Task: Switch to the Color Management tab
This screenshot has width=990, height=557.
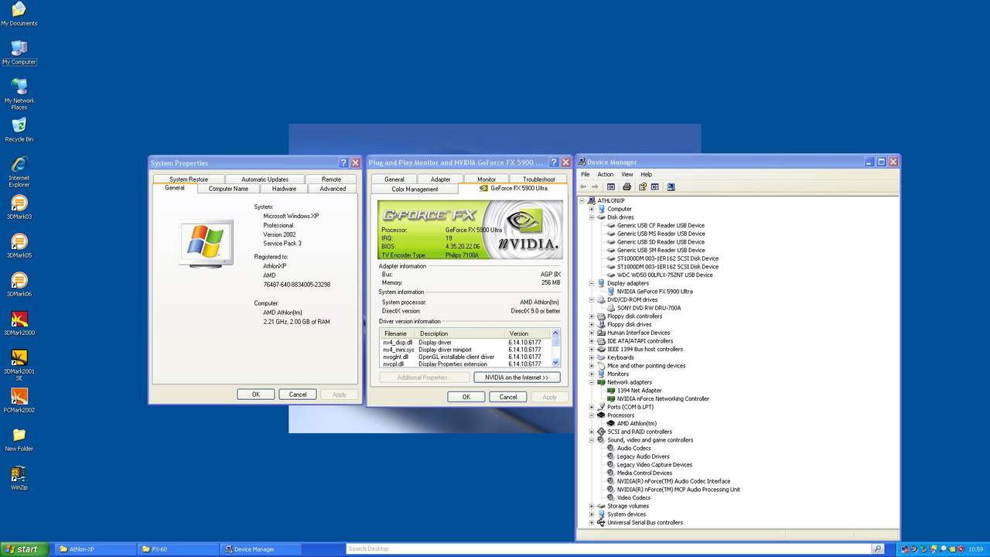Action: pos(415,189)
